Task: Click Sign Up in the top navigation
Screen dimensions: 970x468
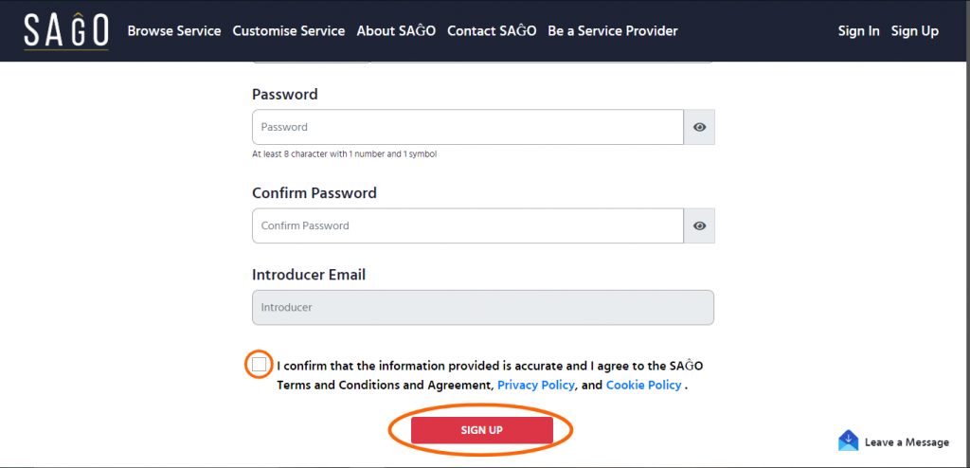Action: click(x=915, y=31)
